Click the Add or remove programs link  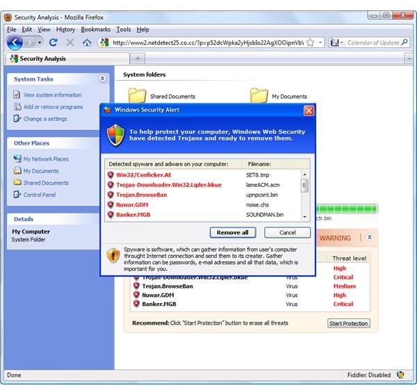[53, 107]
